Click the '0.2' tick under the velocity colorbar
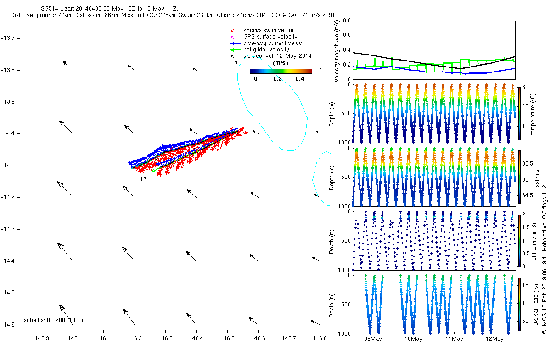 (277, 79)
